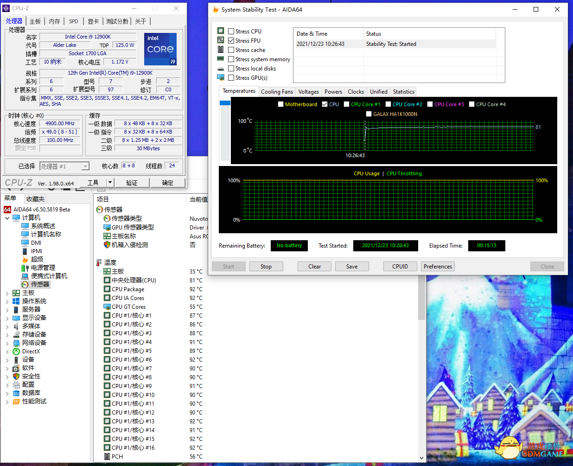Image resolution: width=573 pixels, height=466 pixels.
Task: Click the 操作系统 Windows icon in tree
Action: (x=16, y=301)
